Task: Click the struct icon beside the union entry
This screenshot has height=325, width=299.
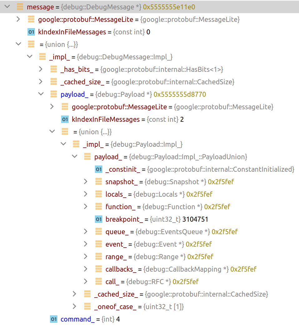Action: coord(31,44)
